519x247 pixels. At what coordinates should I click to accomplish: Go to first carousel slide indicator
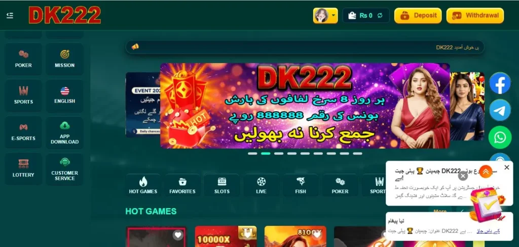[x=252, y=154]
